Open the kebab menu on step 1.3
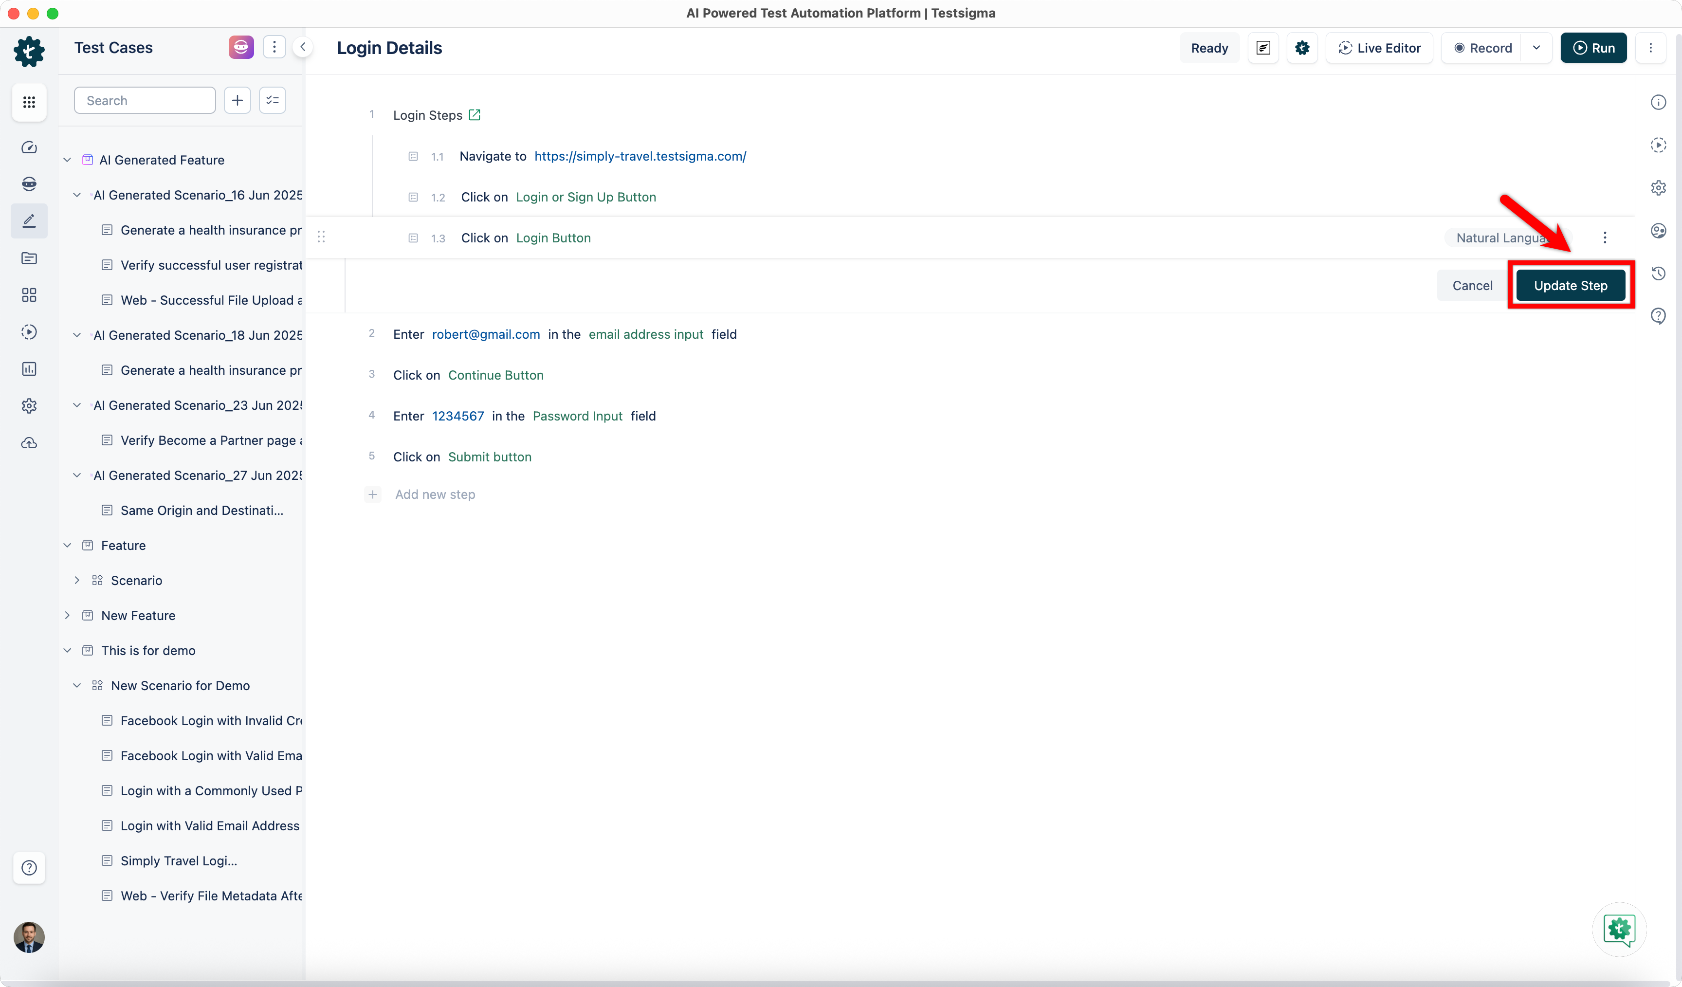 pyautogui.click(x=1605, y=238)
